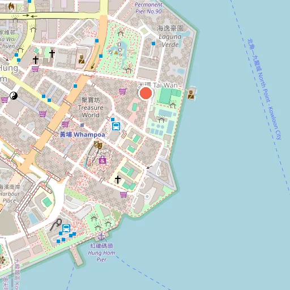Select the anchor icon at Hung Hom Pier
The height and width of the screenshot is (290, 290).
[101, 237]
